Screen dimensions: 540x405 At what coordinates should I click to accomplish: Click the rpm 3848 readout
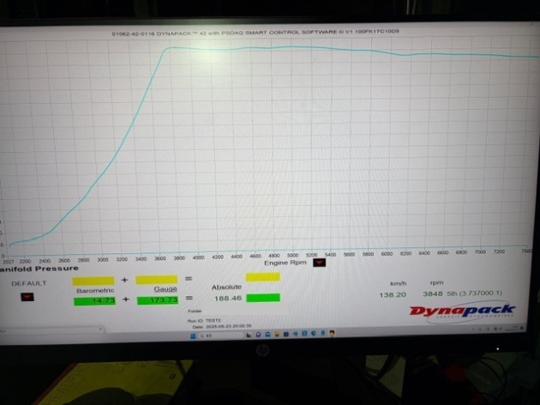[436, 293]
